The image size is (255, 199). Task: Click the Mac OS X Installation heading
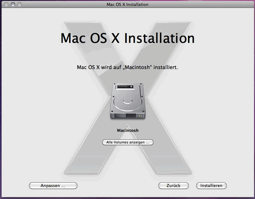click(127, 38)
